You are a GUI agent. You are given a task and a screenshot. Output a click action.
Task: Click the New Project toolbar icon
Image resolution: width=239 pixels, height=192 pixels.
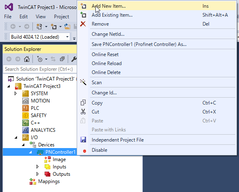39,26
